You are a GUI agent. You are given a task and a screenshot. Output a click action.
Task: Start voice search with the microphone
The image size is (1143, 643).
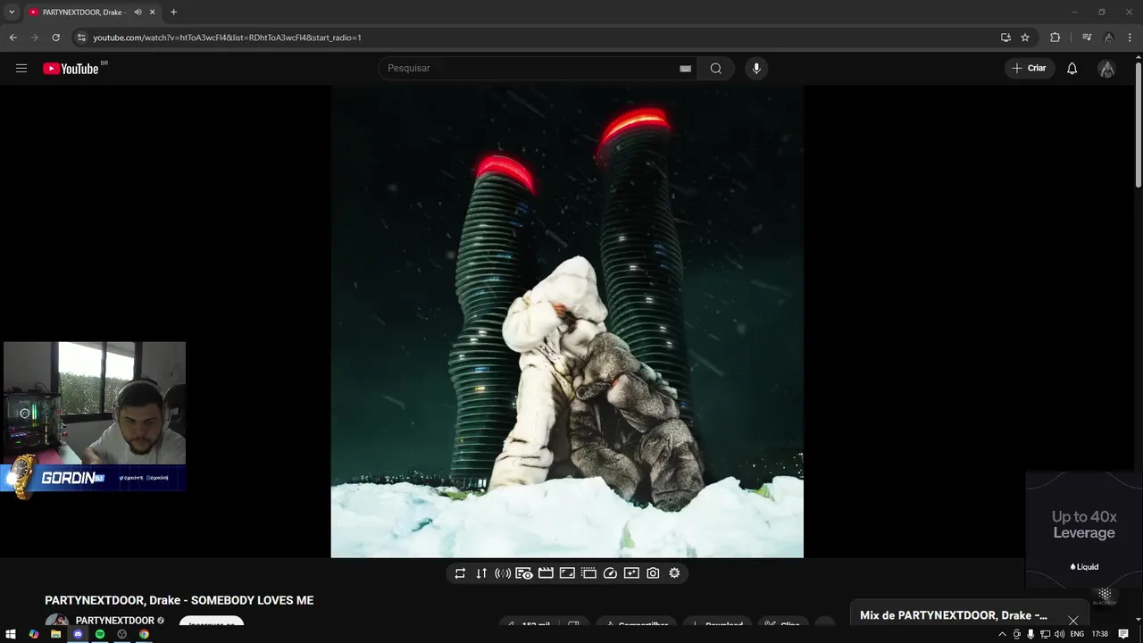tap(756, 69)
